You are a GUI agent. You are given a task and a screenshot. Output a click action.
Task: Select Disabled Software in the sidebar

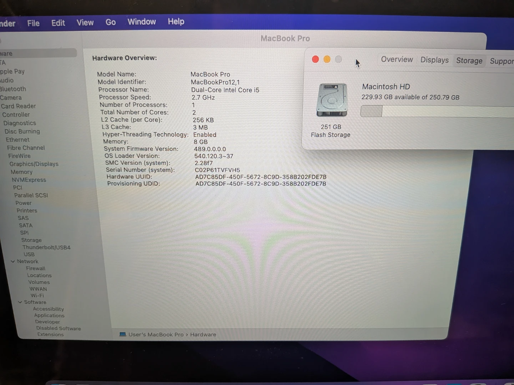click(59, 328)
